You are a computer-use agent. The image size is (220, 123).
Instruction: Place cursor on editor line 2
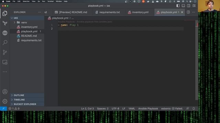tap(121, 29)
